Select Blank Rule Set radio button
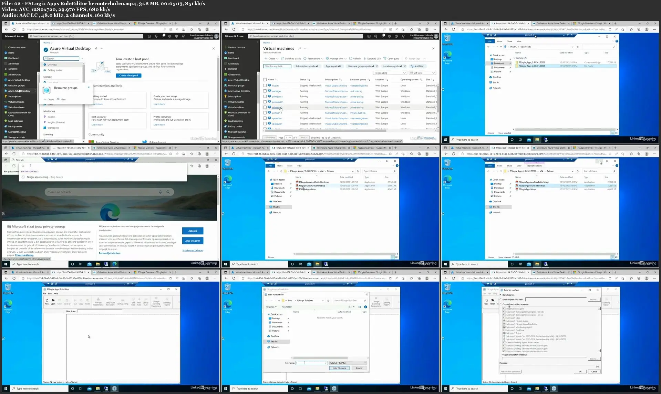The width and height of the screenshot is (661, 394). click(501, 295)
